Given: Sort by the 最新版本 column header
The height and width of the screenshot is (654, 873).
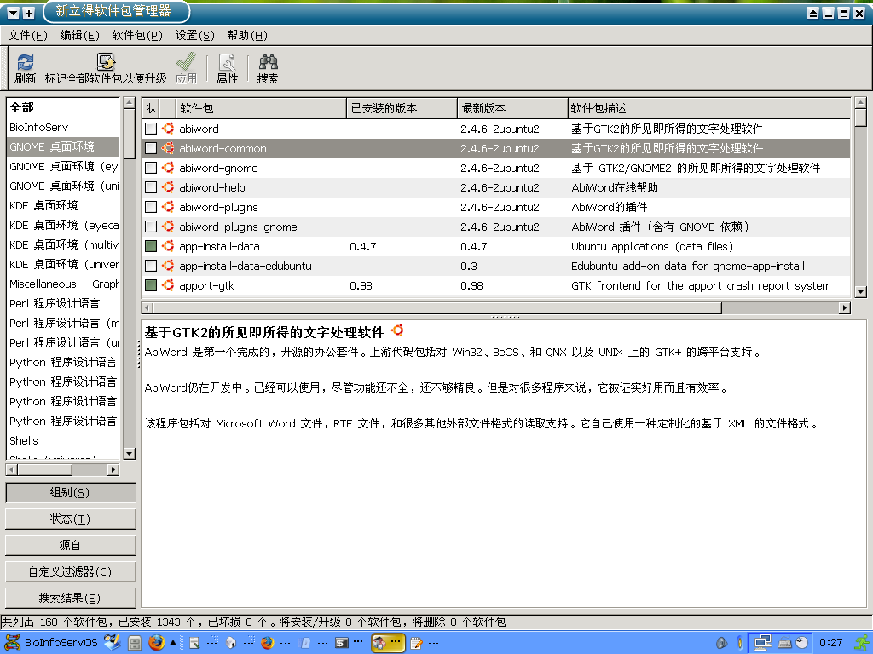Looking at the screenshot, I should coord(512,108).
